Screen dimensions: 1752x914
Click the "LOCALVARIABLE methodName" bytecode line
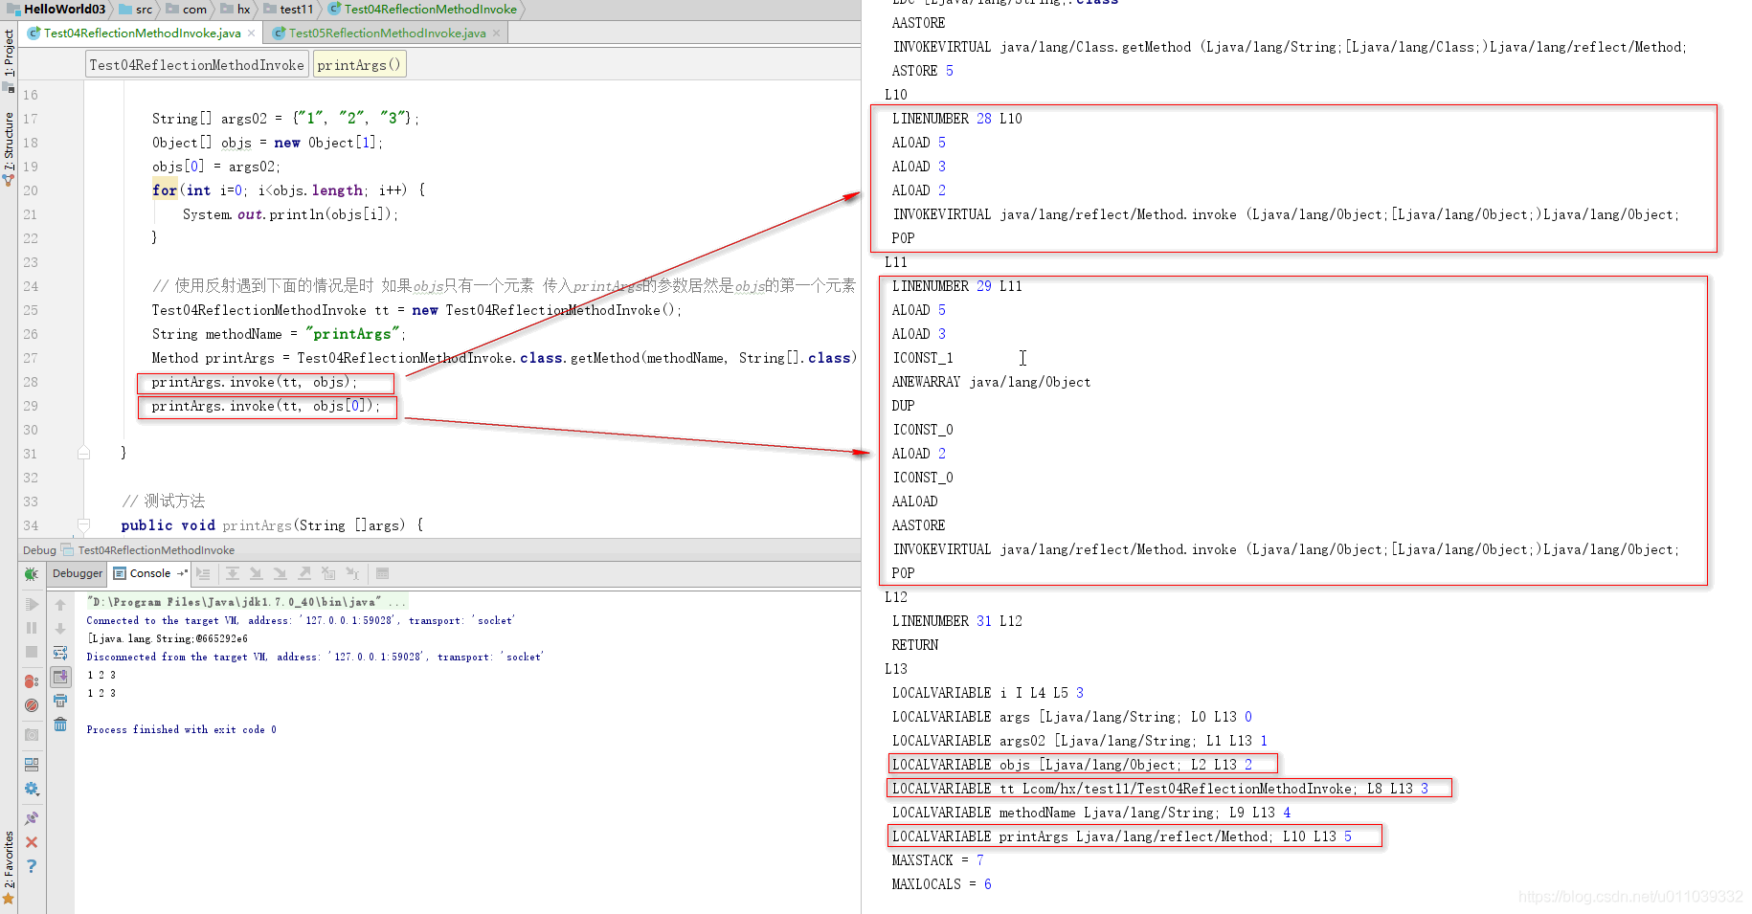tap(1091, 813)
